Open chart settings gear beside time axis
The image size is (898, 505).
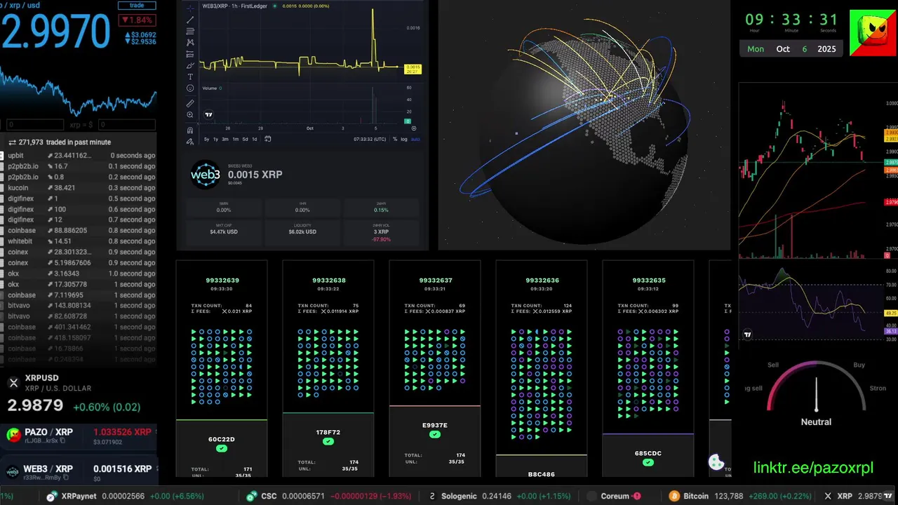414,128
